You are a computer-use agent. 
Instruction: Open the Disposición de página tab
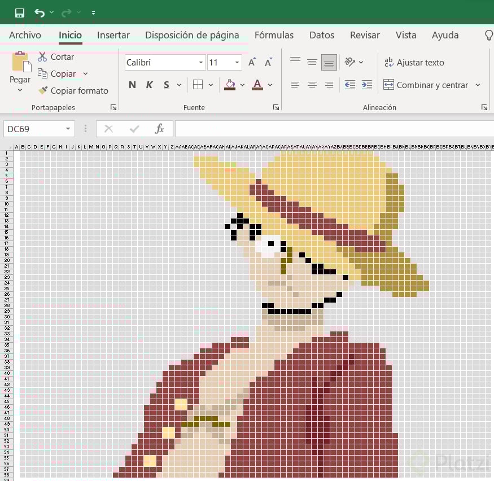pos(192,35)
